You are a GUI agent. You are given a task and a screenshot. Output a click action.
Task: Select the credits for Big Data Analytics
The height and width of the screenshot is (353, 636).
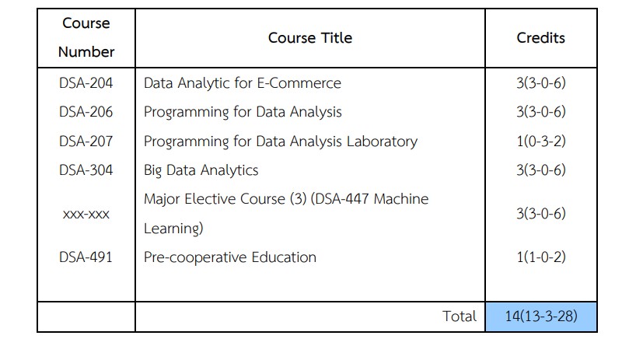(x=540, y=170)
